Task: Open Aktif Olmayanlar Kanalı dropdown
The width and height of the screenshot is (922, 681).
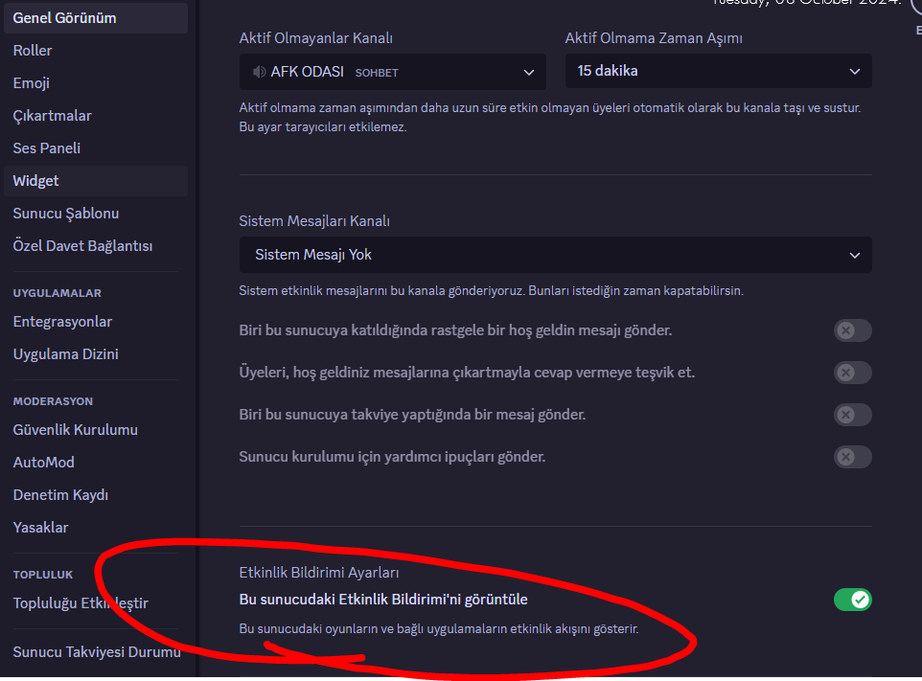Action: (x=392, y=72)
